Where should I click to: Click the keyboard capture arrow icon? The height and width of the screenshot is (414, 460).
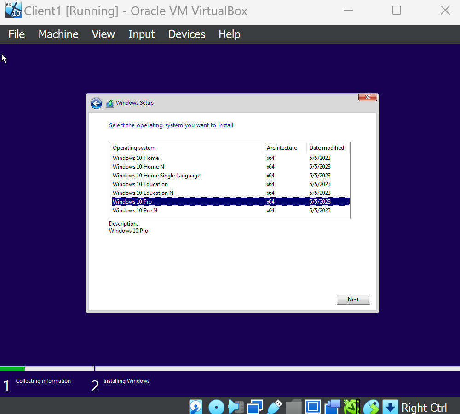(390, 407)
